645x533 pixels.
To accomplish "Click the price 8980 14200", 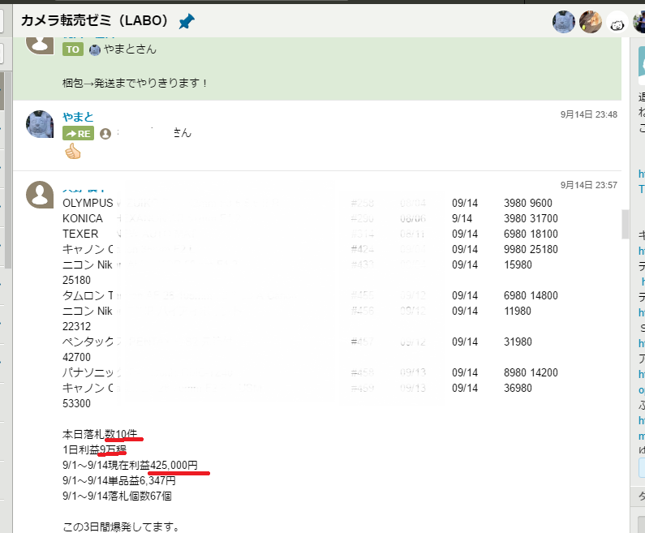I will pos(531,372).
